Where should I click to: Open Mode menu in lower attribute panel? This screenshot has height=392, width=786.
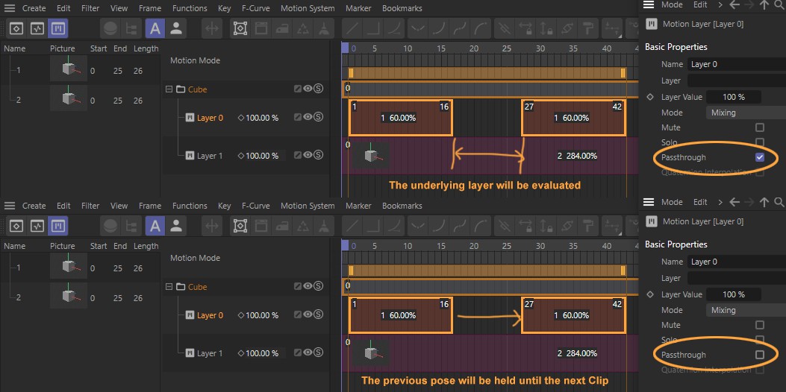click(672, 202)
